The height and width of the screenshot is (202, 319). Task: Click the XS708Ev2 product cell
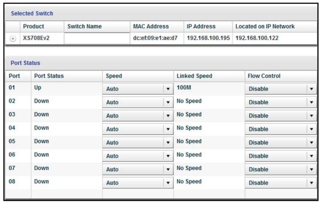pyautogui.click(x=36, y=38)
